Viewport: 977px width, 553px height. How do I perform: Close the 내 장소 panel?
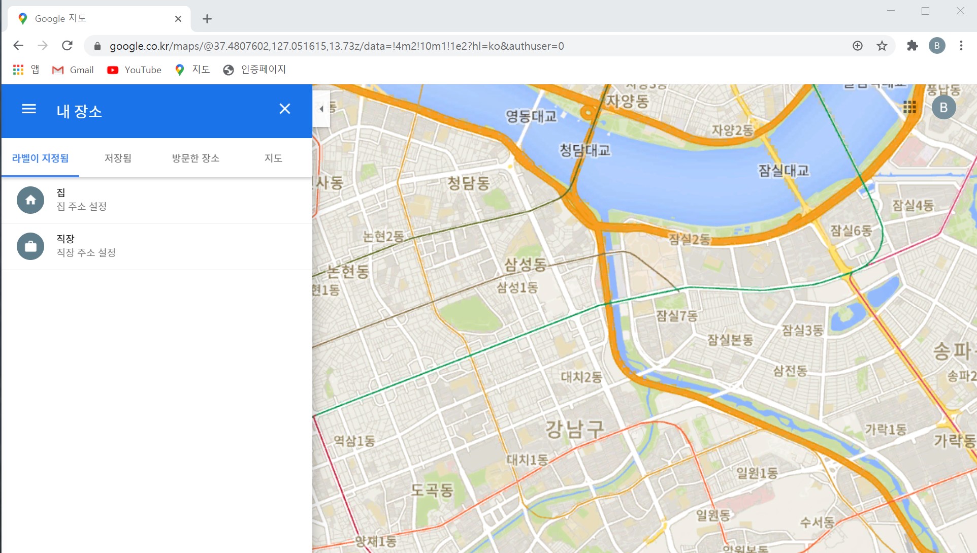pyautogui.click(x=284, y=109)
